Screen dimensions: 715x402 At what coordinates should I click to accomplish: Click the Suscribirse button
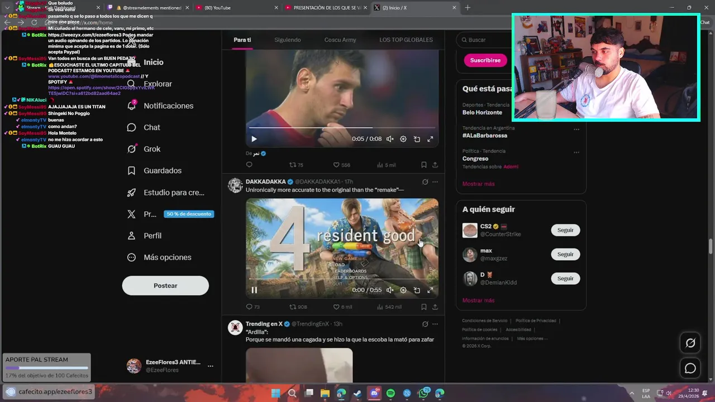485,60
